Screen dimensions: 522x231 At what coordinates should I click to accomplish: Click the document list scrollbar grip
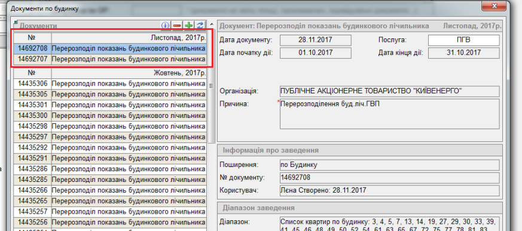click(211, 86)
